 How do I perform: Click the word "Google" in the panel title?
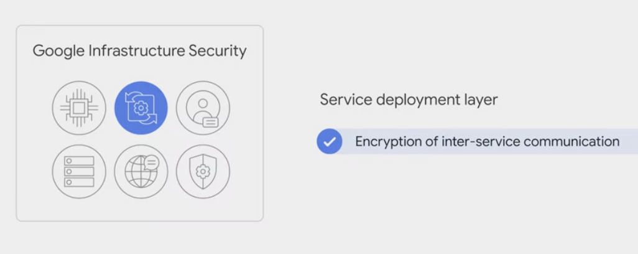[58, 50]
